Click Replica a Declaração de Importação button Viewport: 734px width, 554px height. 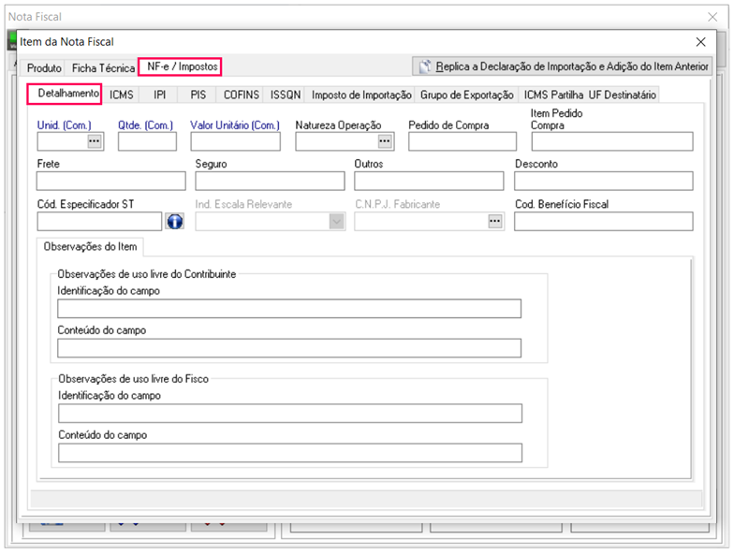(564, 66)
